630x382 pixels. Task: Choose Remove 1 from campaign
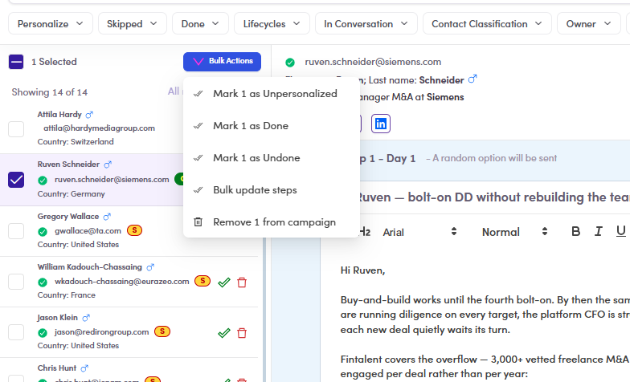(x=272, y=222)
